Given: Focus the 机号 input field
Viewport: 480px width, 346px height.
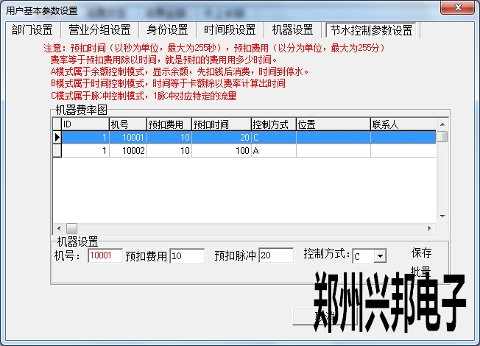Looking at the screenshot, I should [x=105, y=256].
